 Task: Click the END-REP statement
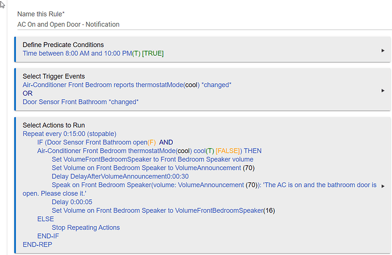point(37,245)
